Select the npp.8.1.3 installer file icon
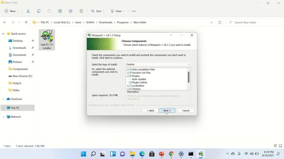The height and width of the screenshot is (159, 284). click(x=47, y=40)
